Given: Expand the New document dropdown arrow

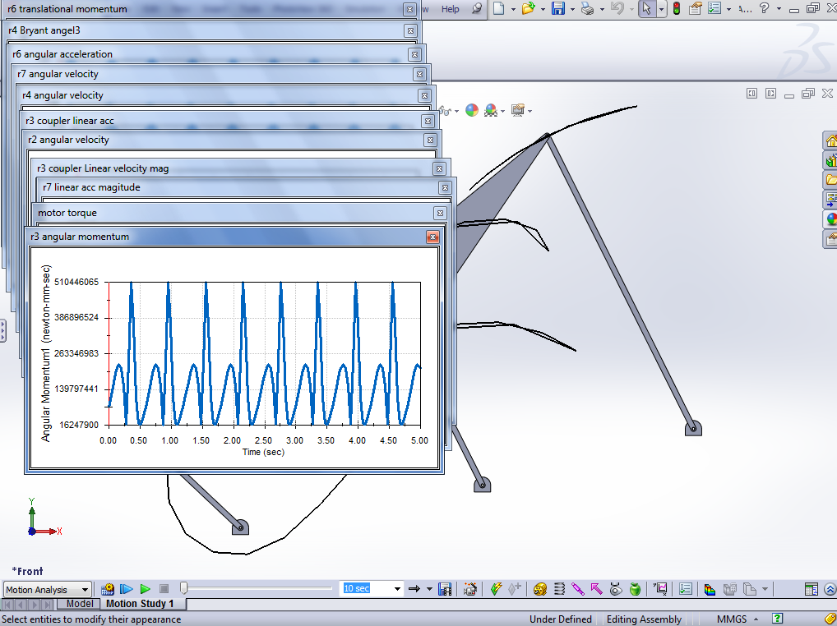Looking at the screenshot, I should 513,8.
